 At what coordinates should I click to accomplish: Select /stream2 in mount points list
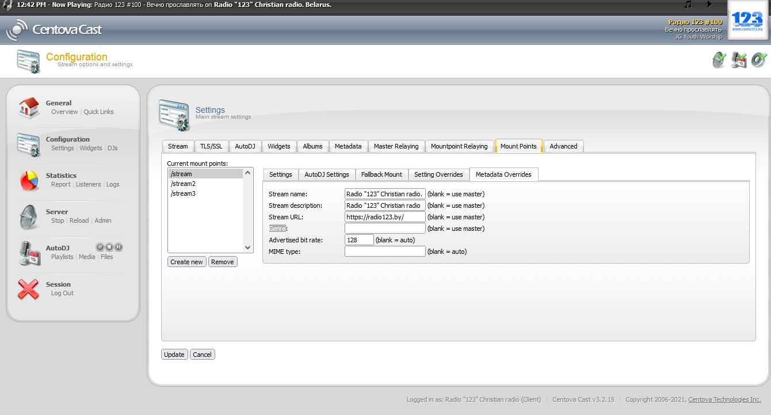(x=183, y=184)
